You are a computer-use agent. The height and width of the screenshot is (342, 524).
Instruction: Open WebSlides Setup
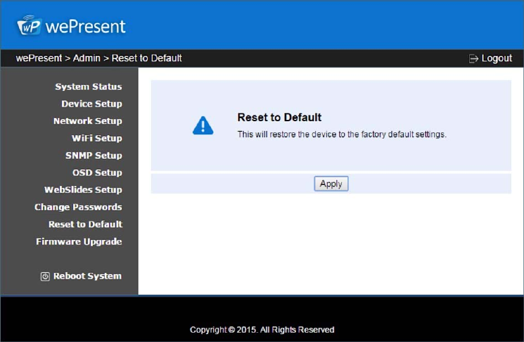click(x=83, y=190)
